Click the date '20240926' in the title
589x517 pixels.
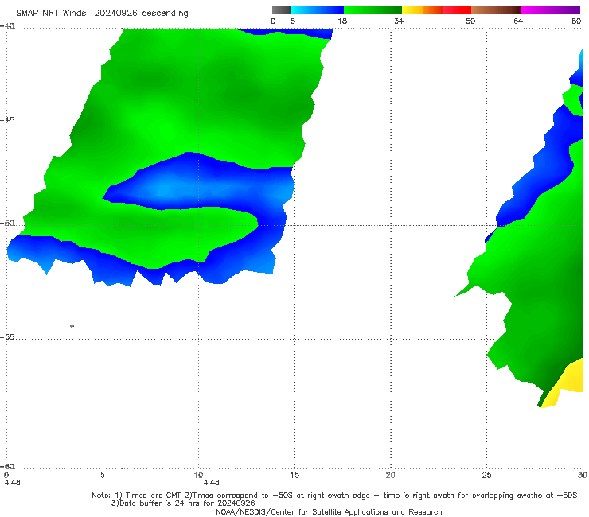116,14
